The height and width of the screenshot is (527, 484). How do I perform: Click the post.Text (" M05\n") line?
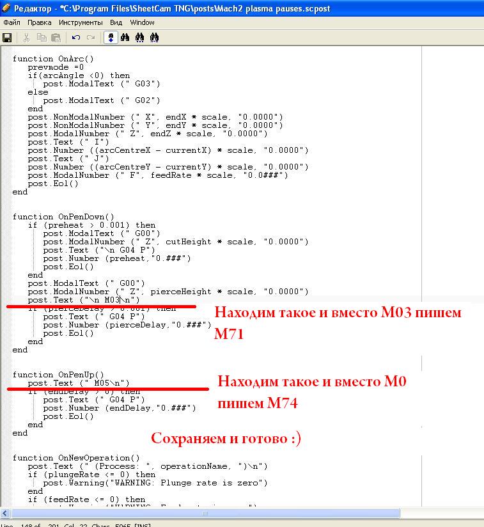point(79,383)
